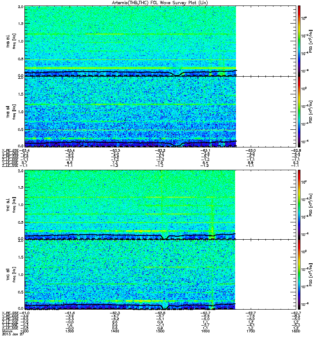Click the '-62.6' X_RE_GSE value
Image resolution: width=316 pixels, height=337 pixels.
click(x=160, y=313)
